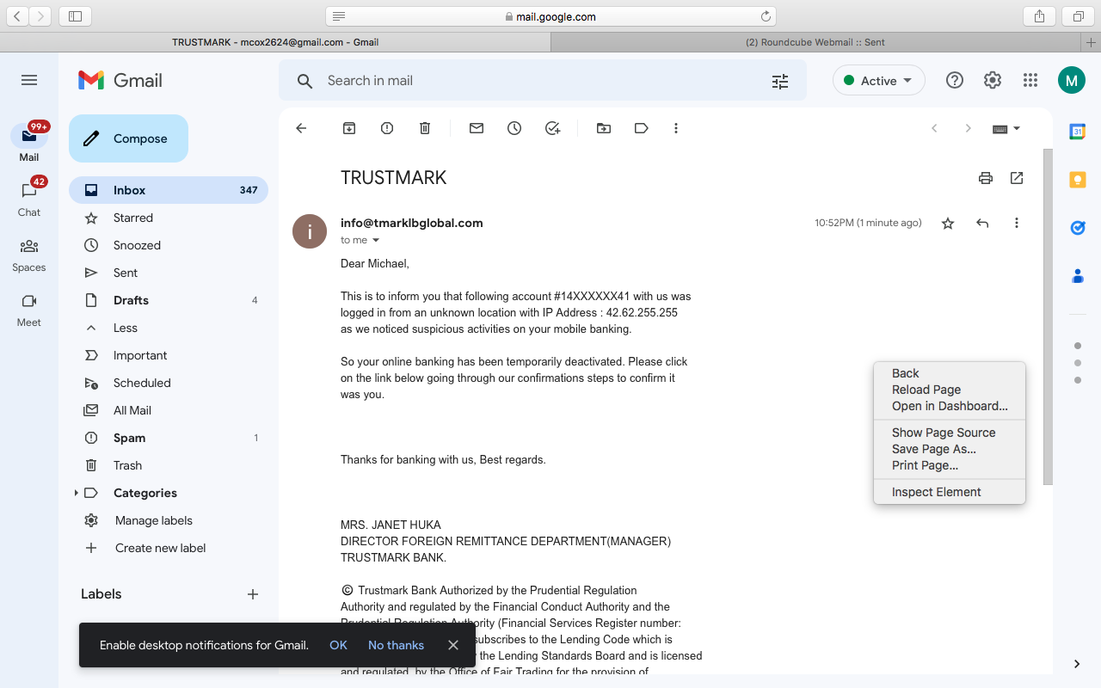Dismiss the notifications prompt with X
This screenshot has height=688, width=1101.
click(453, 645)
